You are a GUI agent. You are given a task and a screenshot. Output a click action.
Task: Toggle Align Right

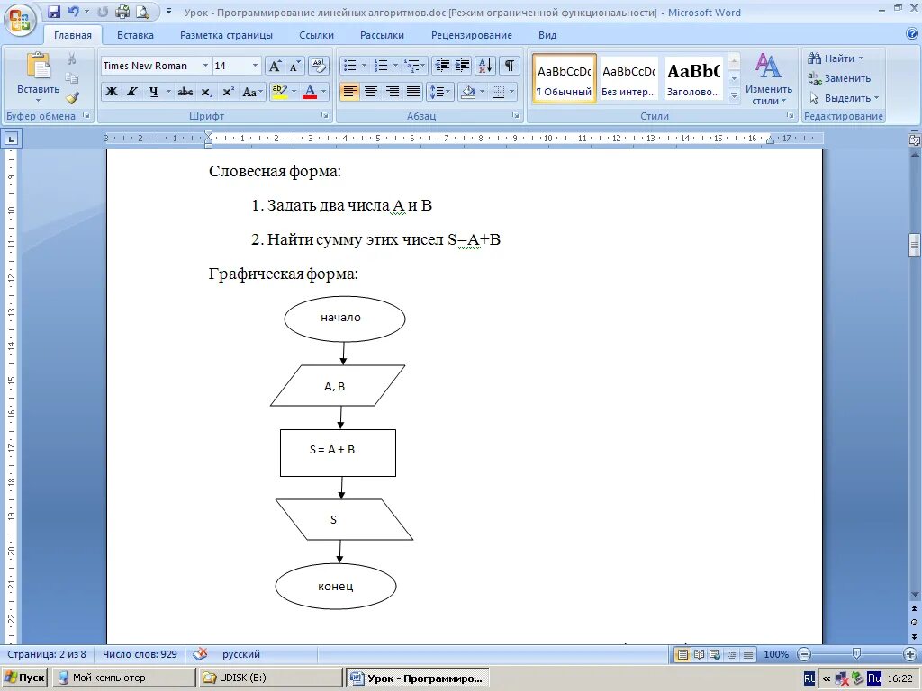[x=392, y=92]
